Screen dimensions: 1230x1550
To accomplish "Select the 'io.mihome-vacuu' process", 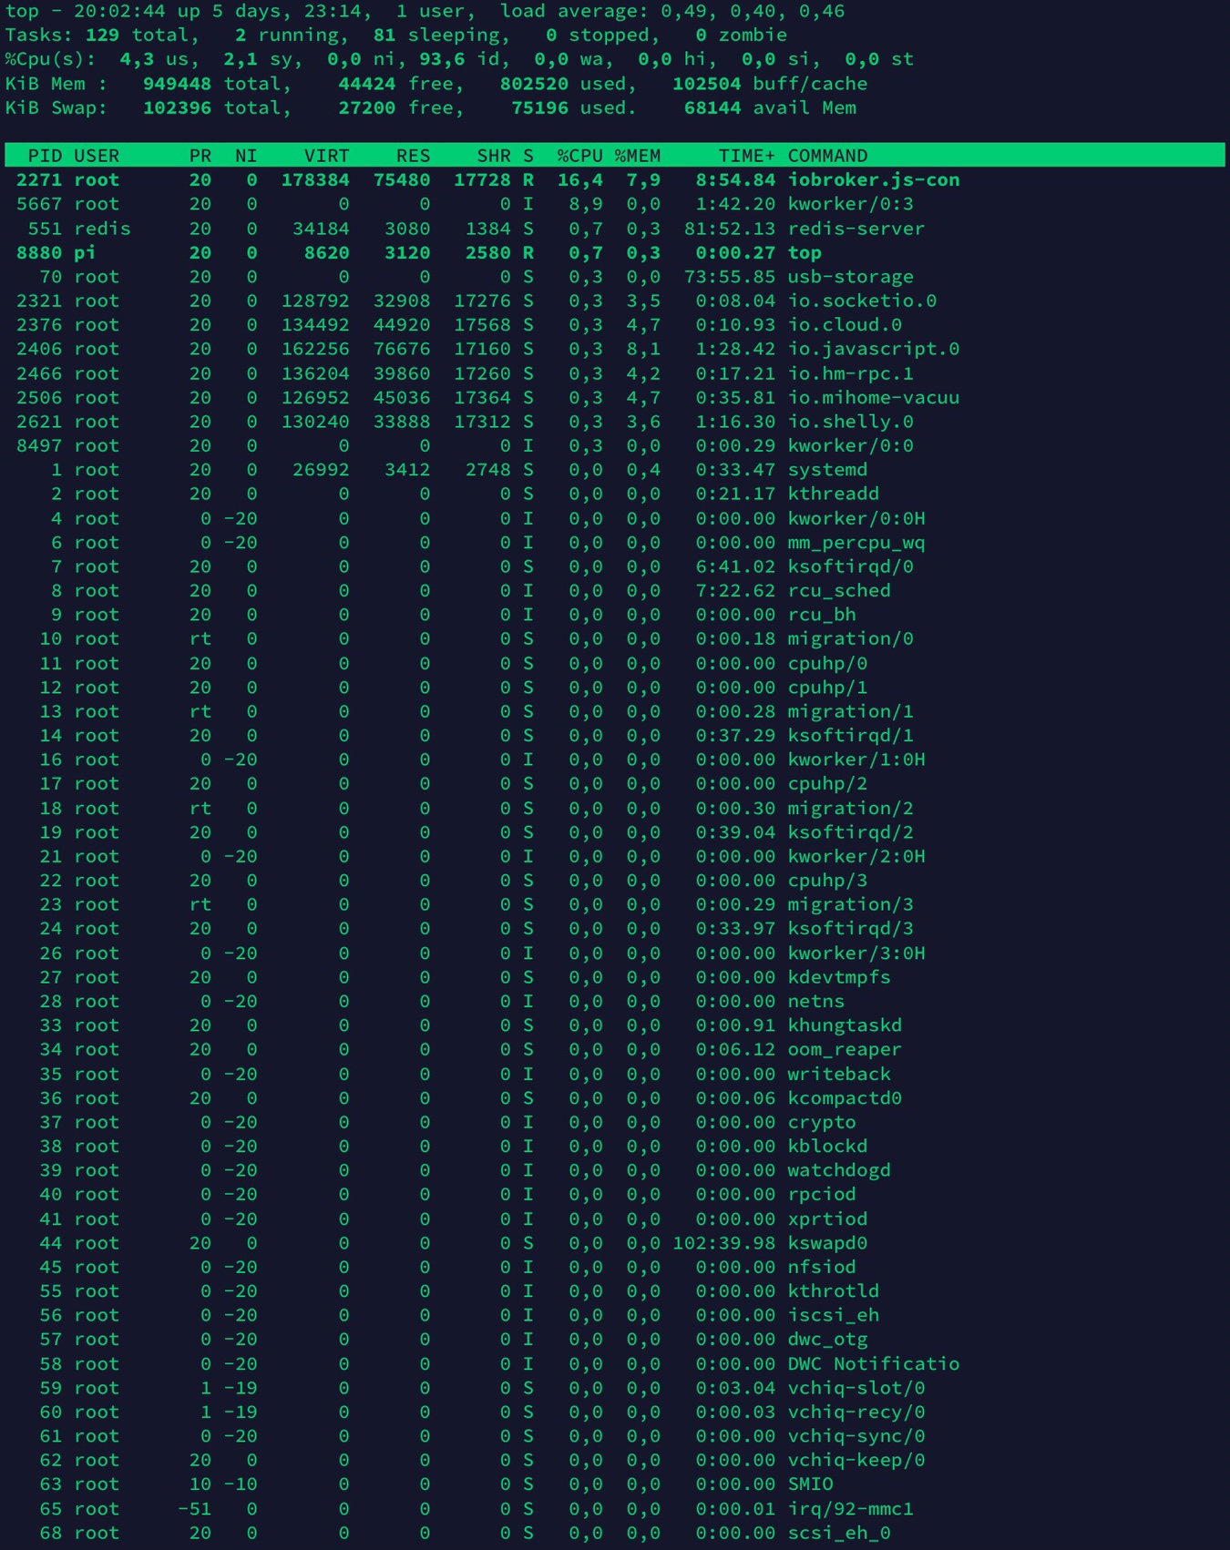I will [874, 397].
